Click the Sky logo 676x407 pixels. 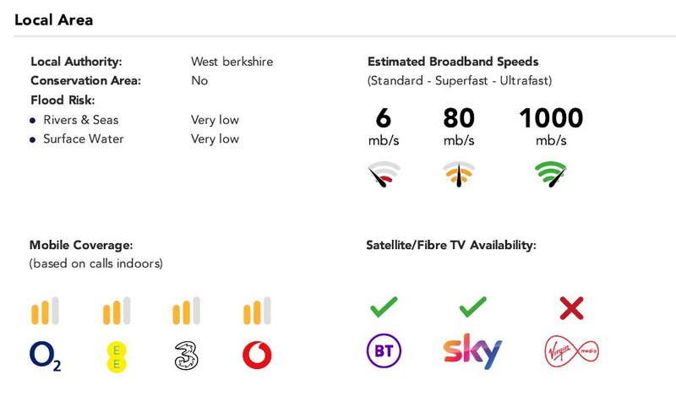point(472,351)
